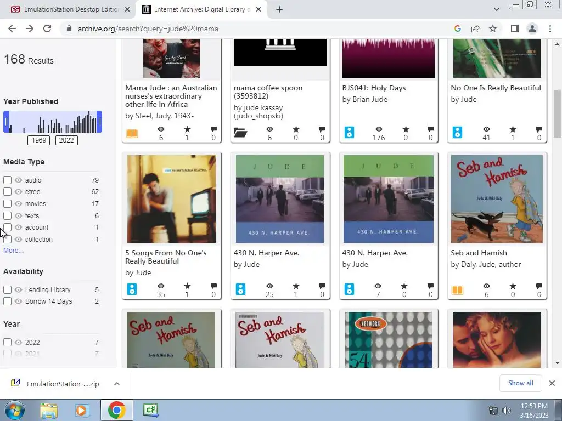This screenshot has height=421, width=562.
Task: Open Windows Media Player from taskbar
Action: (x=82, y=410)
